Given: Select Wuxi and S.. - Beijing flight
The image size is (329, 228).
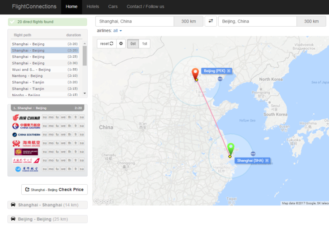Looking at the screenshot, I should point(45,70).
